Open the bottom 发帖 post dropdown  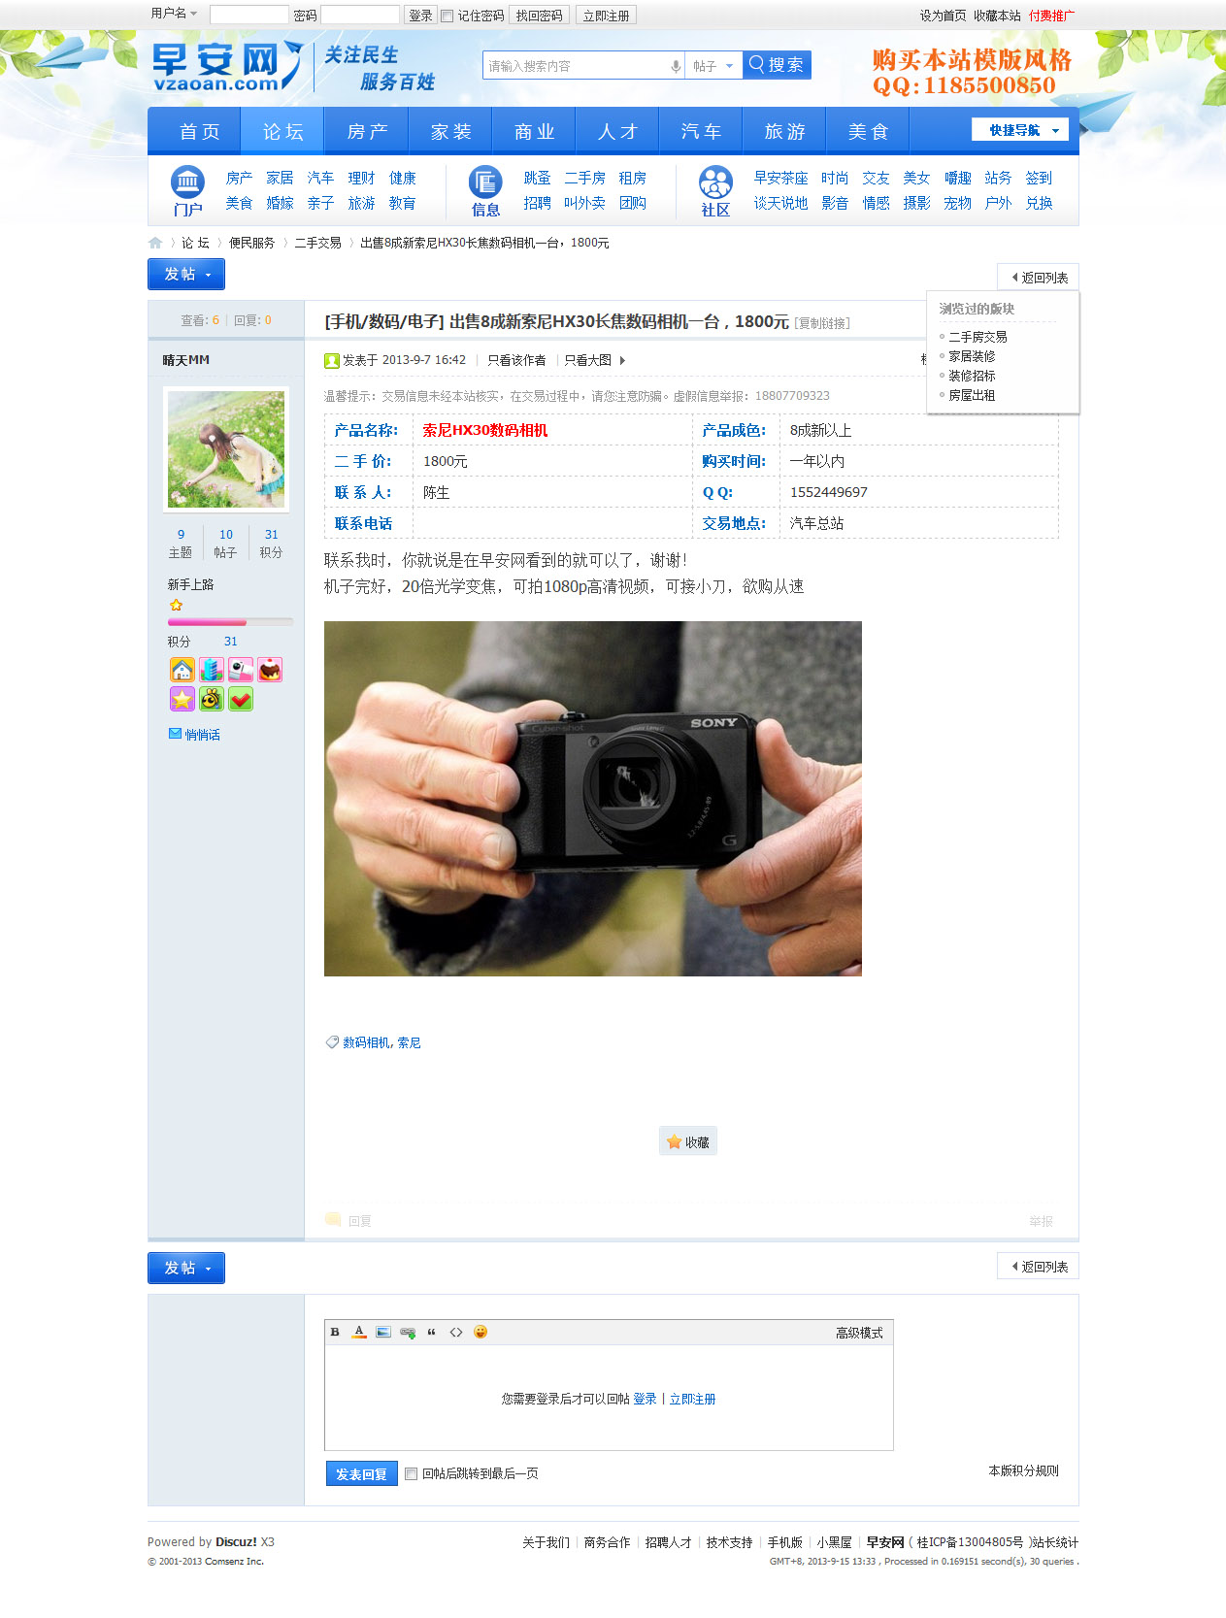click(x=186, y=1268)
